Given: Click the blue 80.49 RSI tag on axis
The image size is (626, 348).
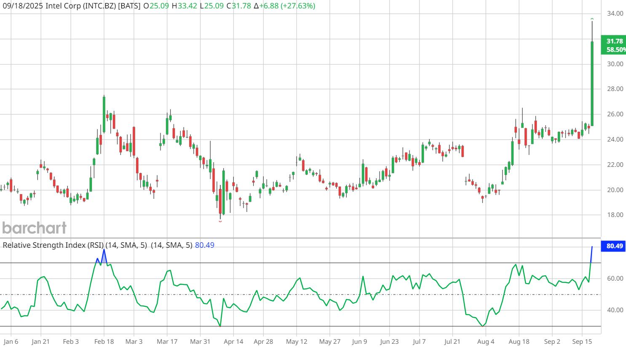Looking at the screenshot, I should point(614,246).
